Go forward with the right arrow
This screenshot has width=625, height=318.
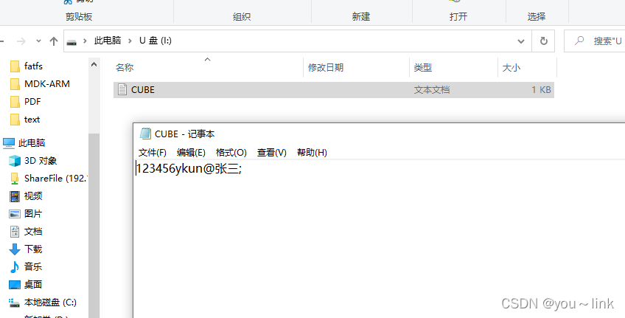pos(21,41)
